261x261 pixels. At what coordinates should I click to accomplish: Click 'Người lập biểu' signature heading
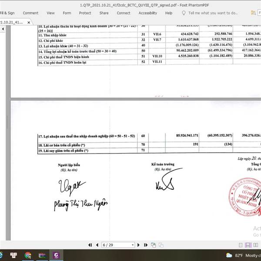(x=69, y=165)
